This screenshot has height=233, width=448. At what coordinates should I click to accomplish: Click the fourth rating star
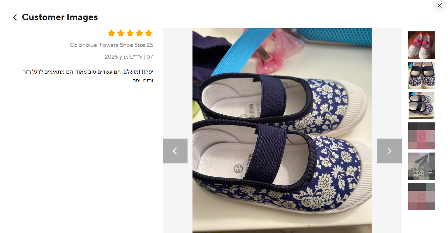pos(139,33)
